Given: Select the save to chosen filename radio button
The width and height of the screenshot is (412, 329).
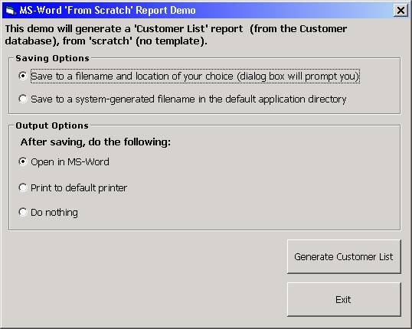Looking at the screenshot, I should point(23,76).
